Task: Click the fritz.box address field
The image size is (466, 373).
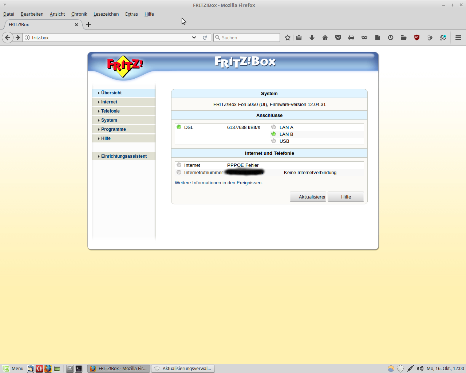Action: point(109,38)
